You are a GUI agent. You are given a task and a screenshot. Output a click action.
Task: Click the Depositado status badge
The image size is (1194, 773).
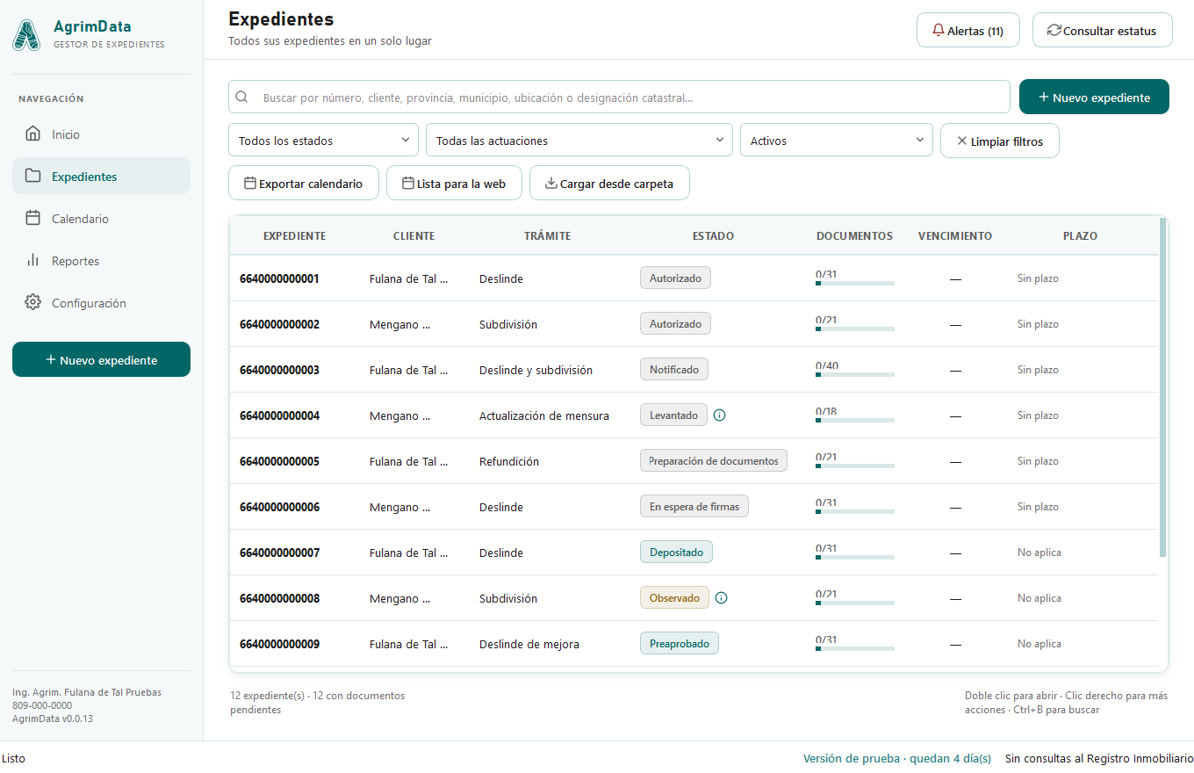[676, 552]
